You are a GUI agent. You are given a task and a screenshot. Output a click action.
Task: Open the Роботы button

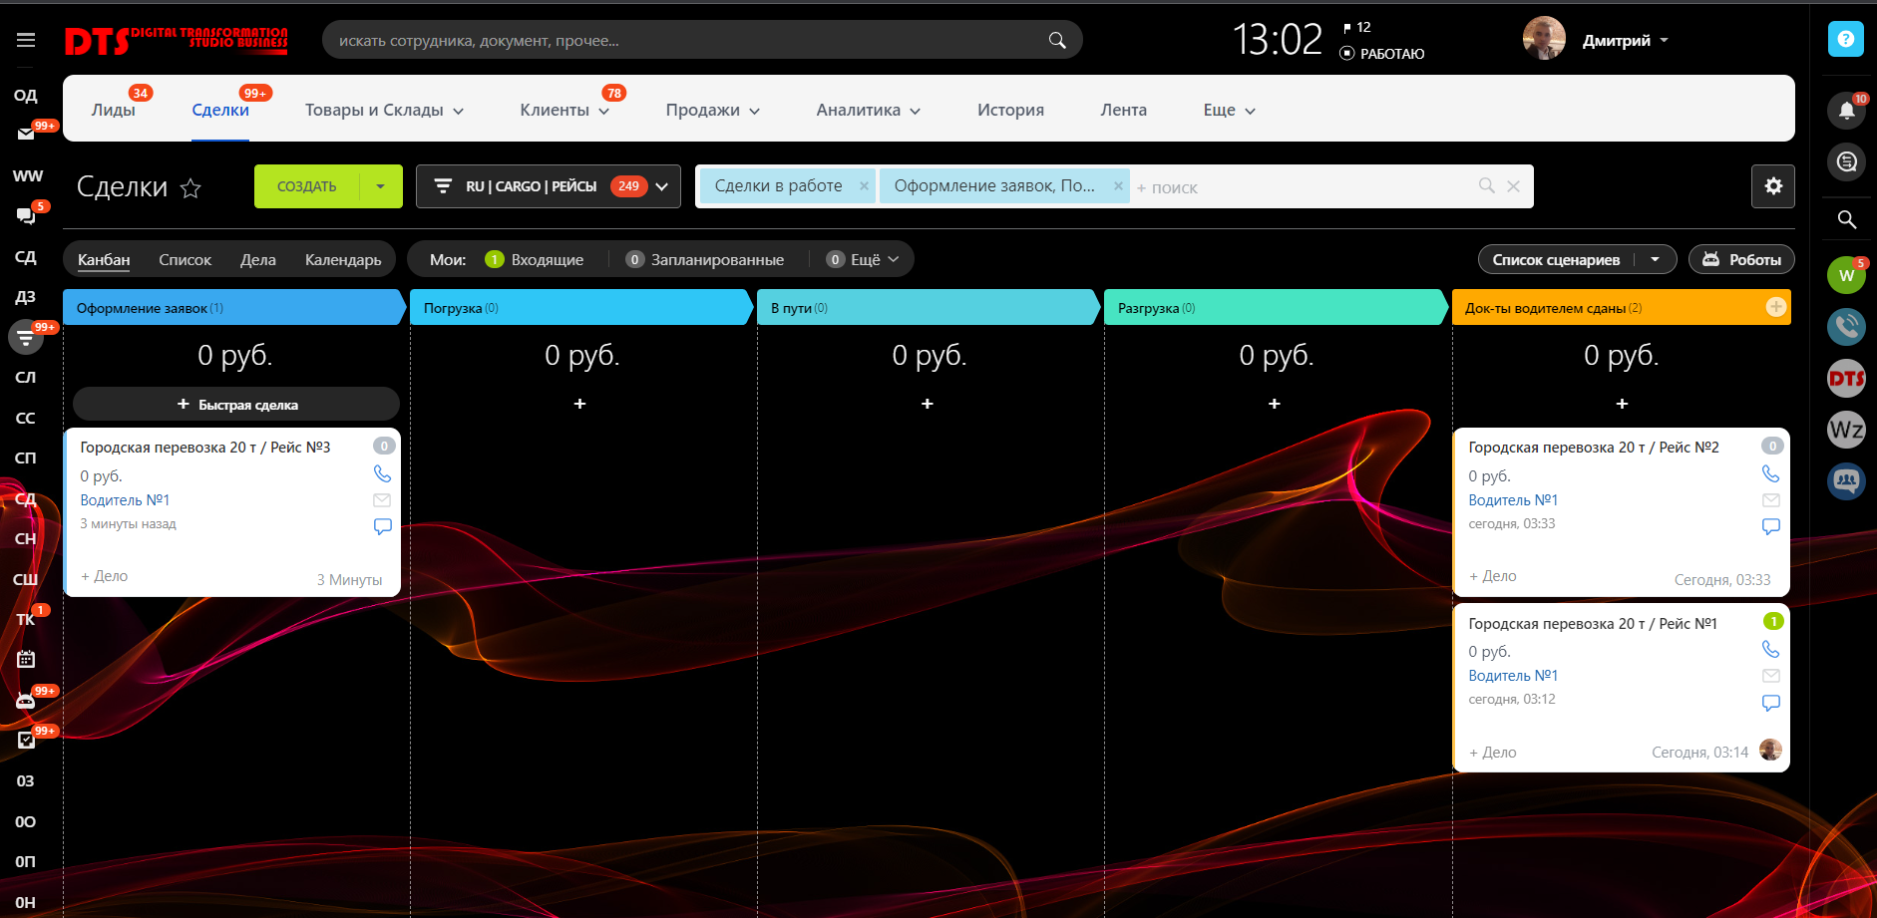click(x=1741, y=259)
